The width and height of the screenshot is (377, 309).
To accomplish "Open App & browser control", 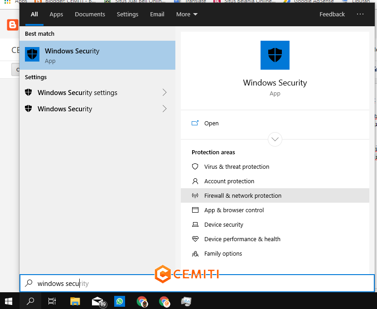I will 275,210.
